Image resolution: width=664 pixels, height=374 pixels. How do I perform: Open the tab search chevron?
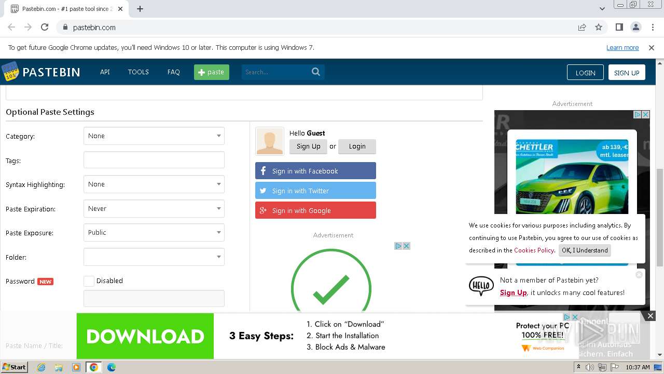tap(602, 9)
